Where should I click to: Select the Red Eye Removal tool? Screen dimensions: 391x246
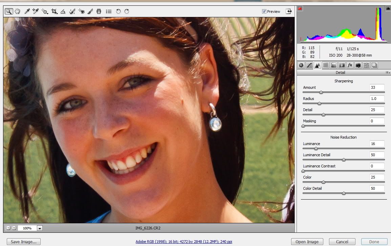pos(81,12)
